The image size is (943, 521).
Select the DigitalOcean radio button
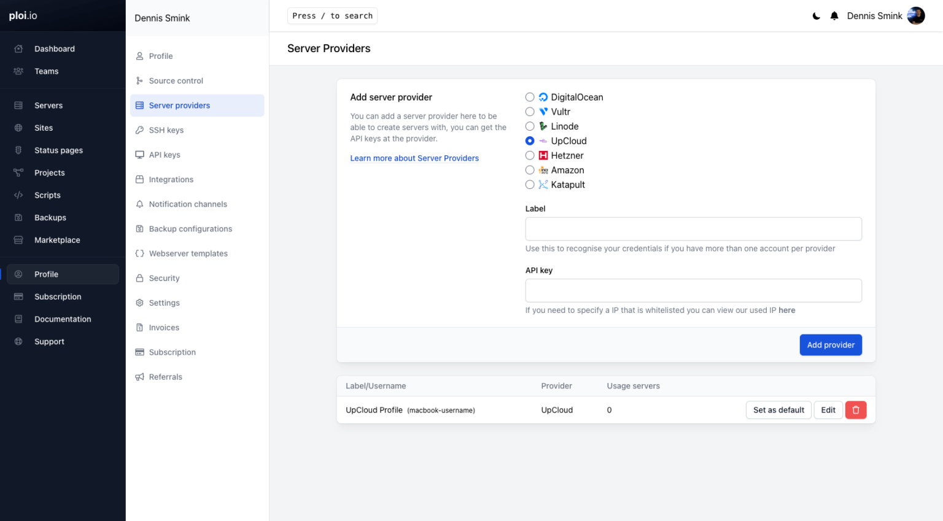pyautogui.click(x=530, y=97)
